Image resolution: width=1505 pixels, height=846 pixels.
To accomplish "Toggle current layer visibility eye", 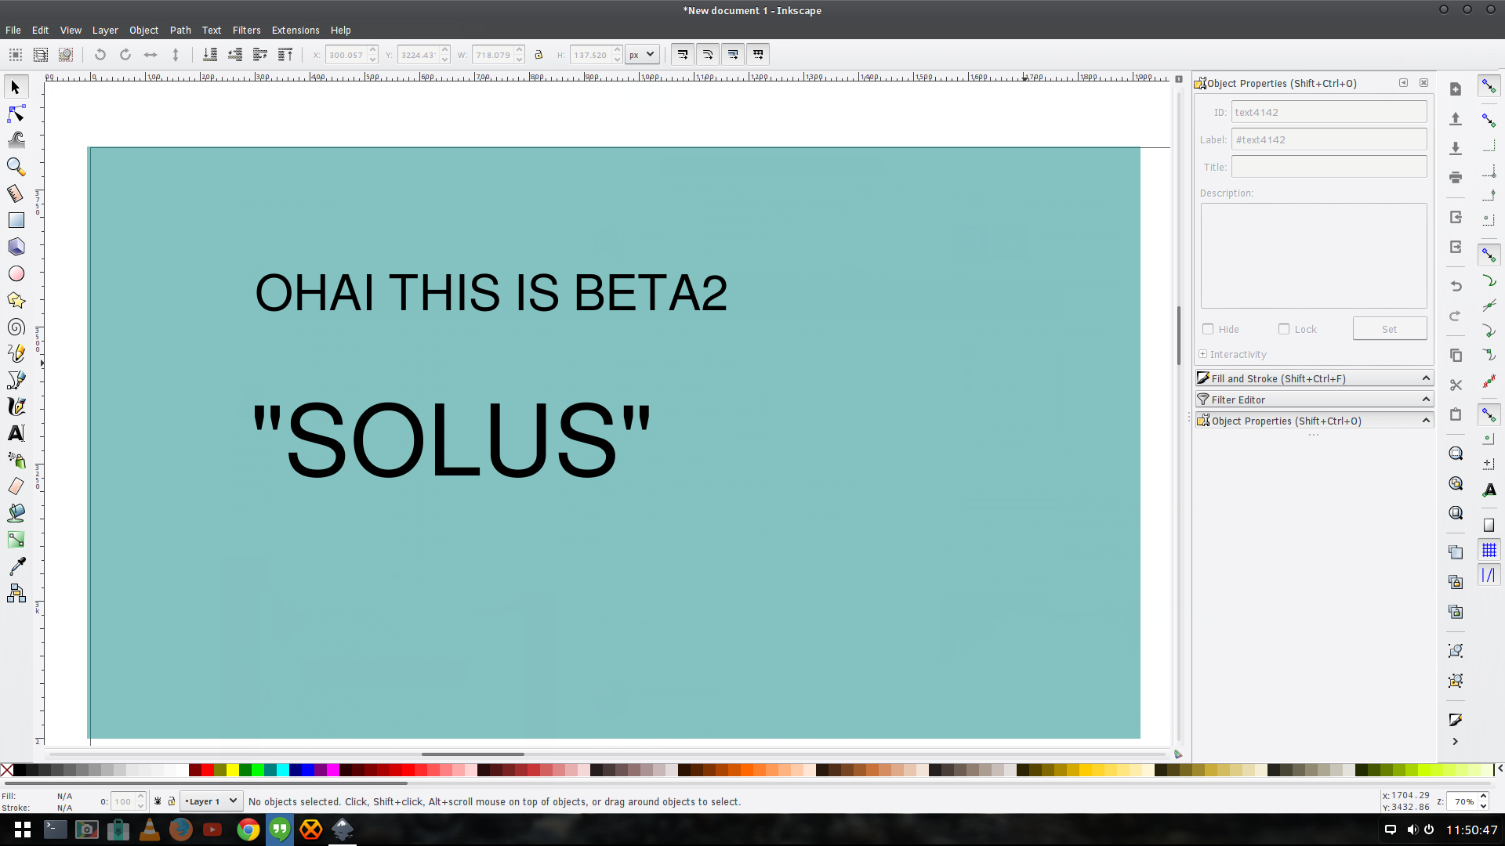I will [x=158, y=801].
